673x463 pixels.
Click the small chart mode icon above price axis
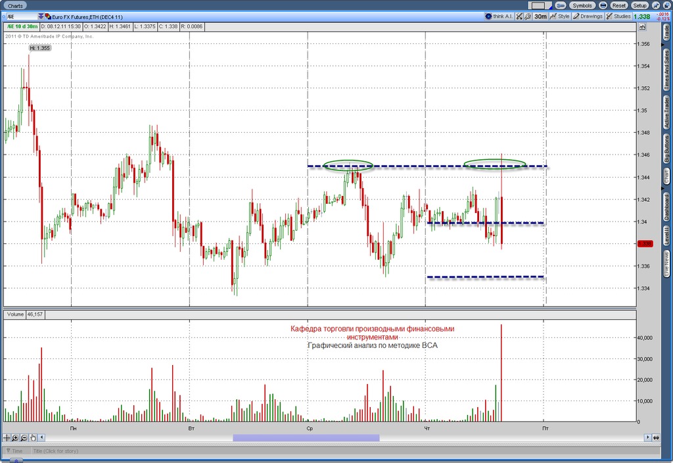[642, 26]
